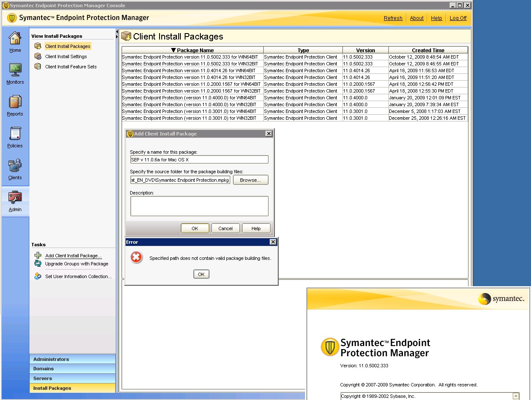Open the Help link in header
The image size is (531, 400).
coord(437,18)
